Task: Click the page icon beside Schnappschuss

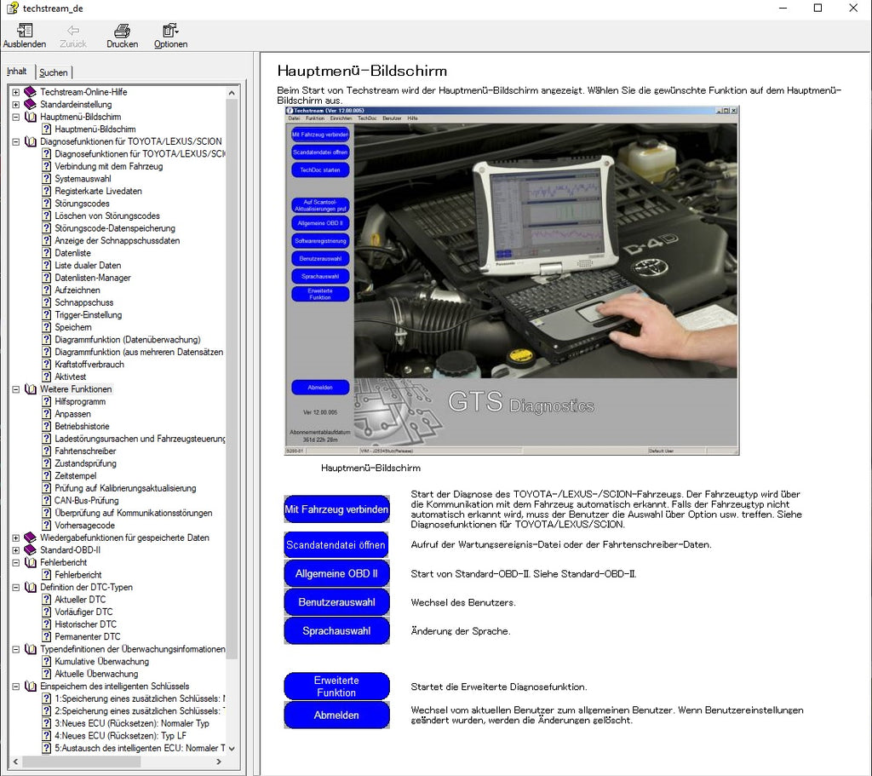Action: [47, 302]
